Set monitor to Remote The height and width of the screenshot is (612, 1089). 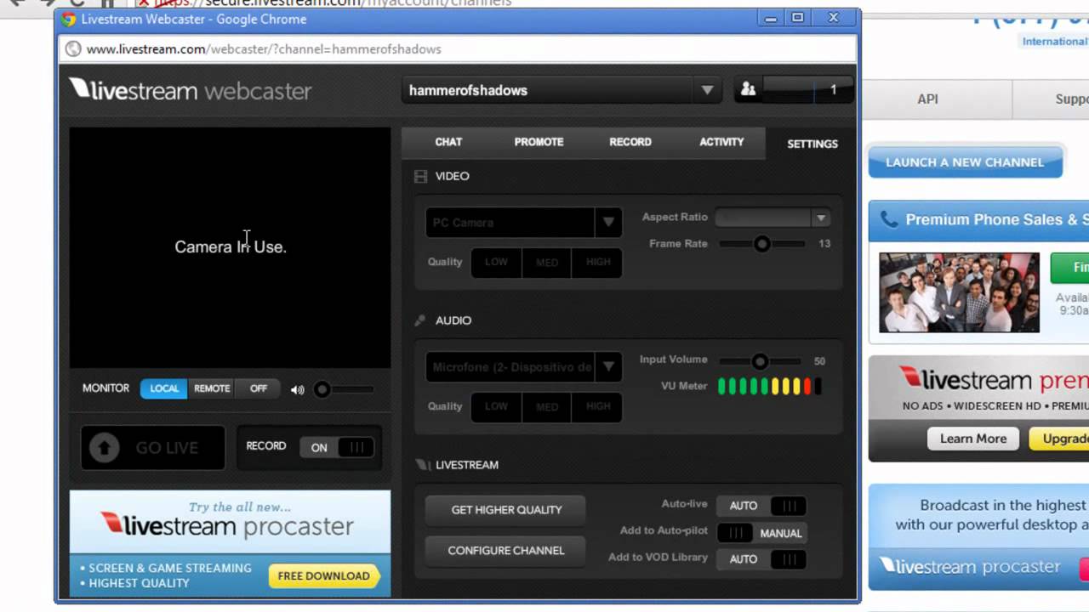[212, 388]
